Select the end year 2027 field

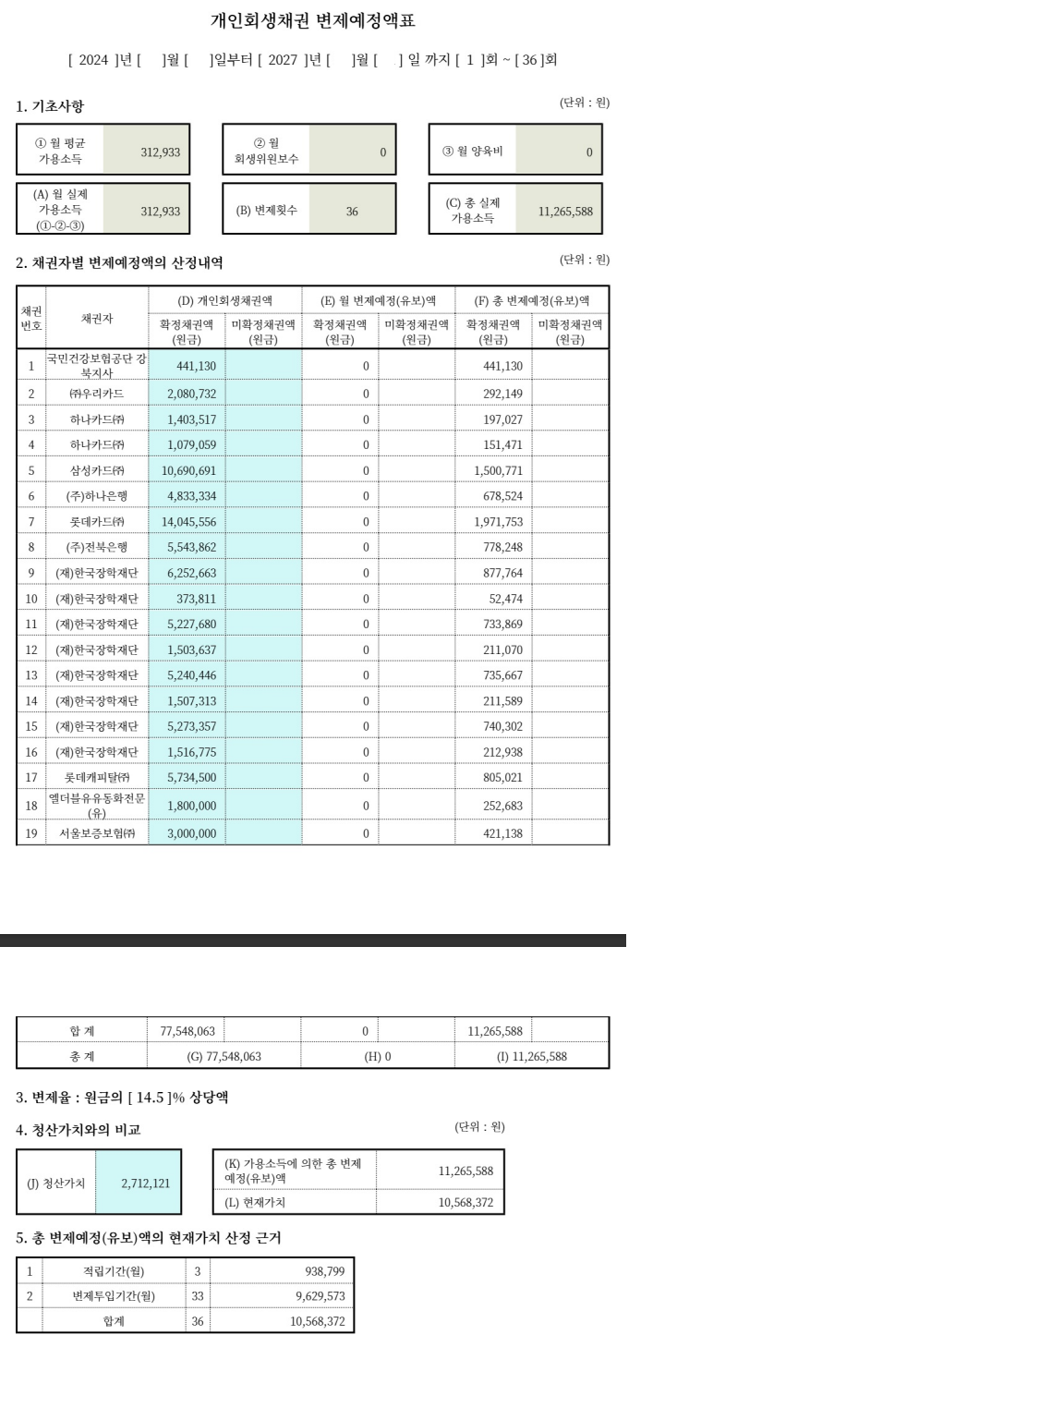(x=283, y=60)
